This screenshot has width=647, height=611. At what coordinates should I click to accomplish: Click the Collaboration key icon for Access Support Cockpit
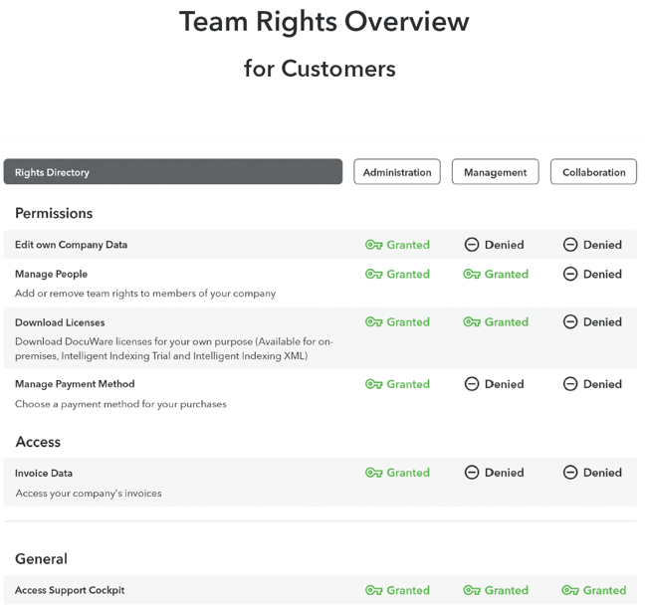click(x=570, y=590)
